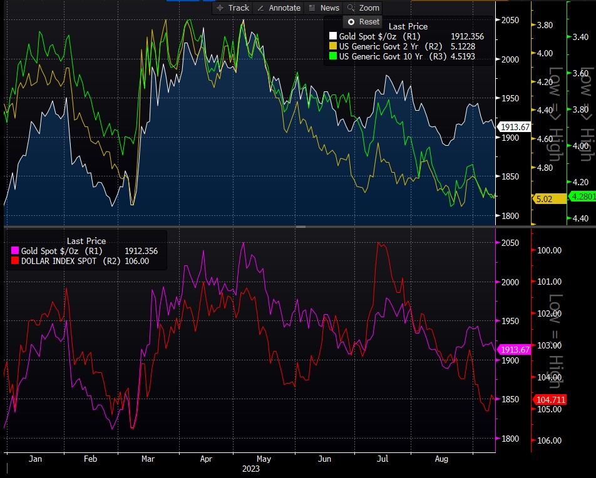Click the green 4.2801 yield tag
Screen dimensions: 596x478
tap(580, 197)
